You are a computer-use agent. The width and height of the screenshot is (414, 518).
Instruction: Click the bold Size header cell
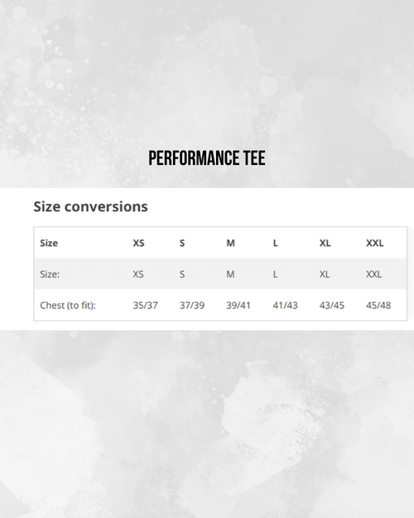click(49, 243)
